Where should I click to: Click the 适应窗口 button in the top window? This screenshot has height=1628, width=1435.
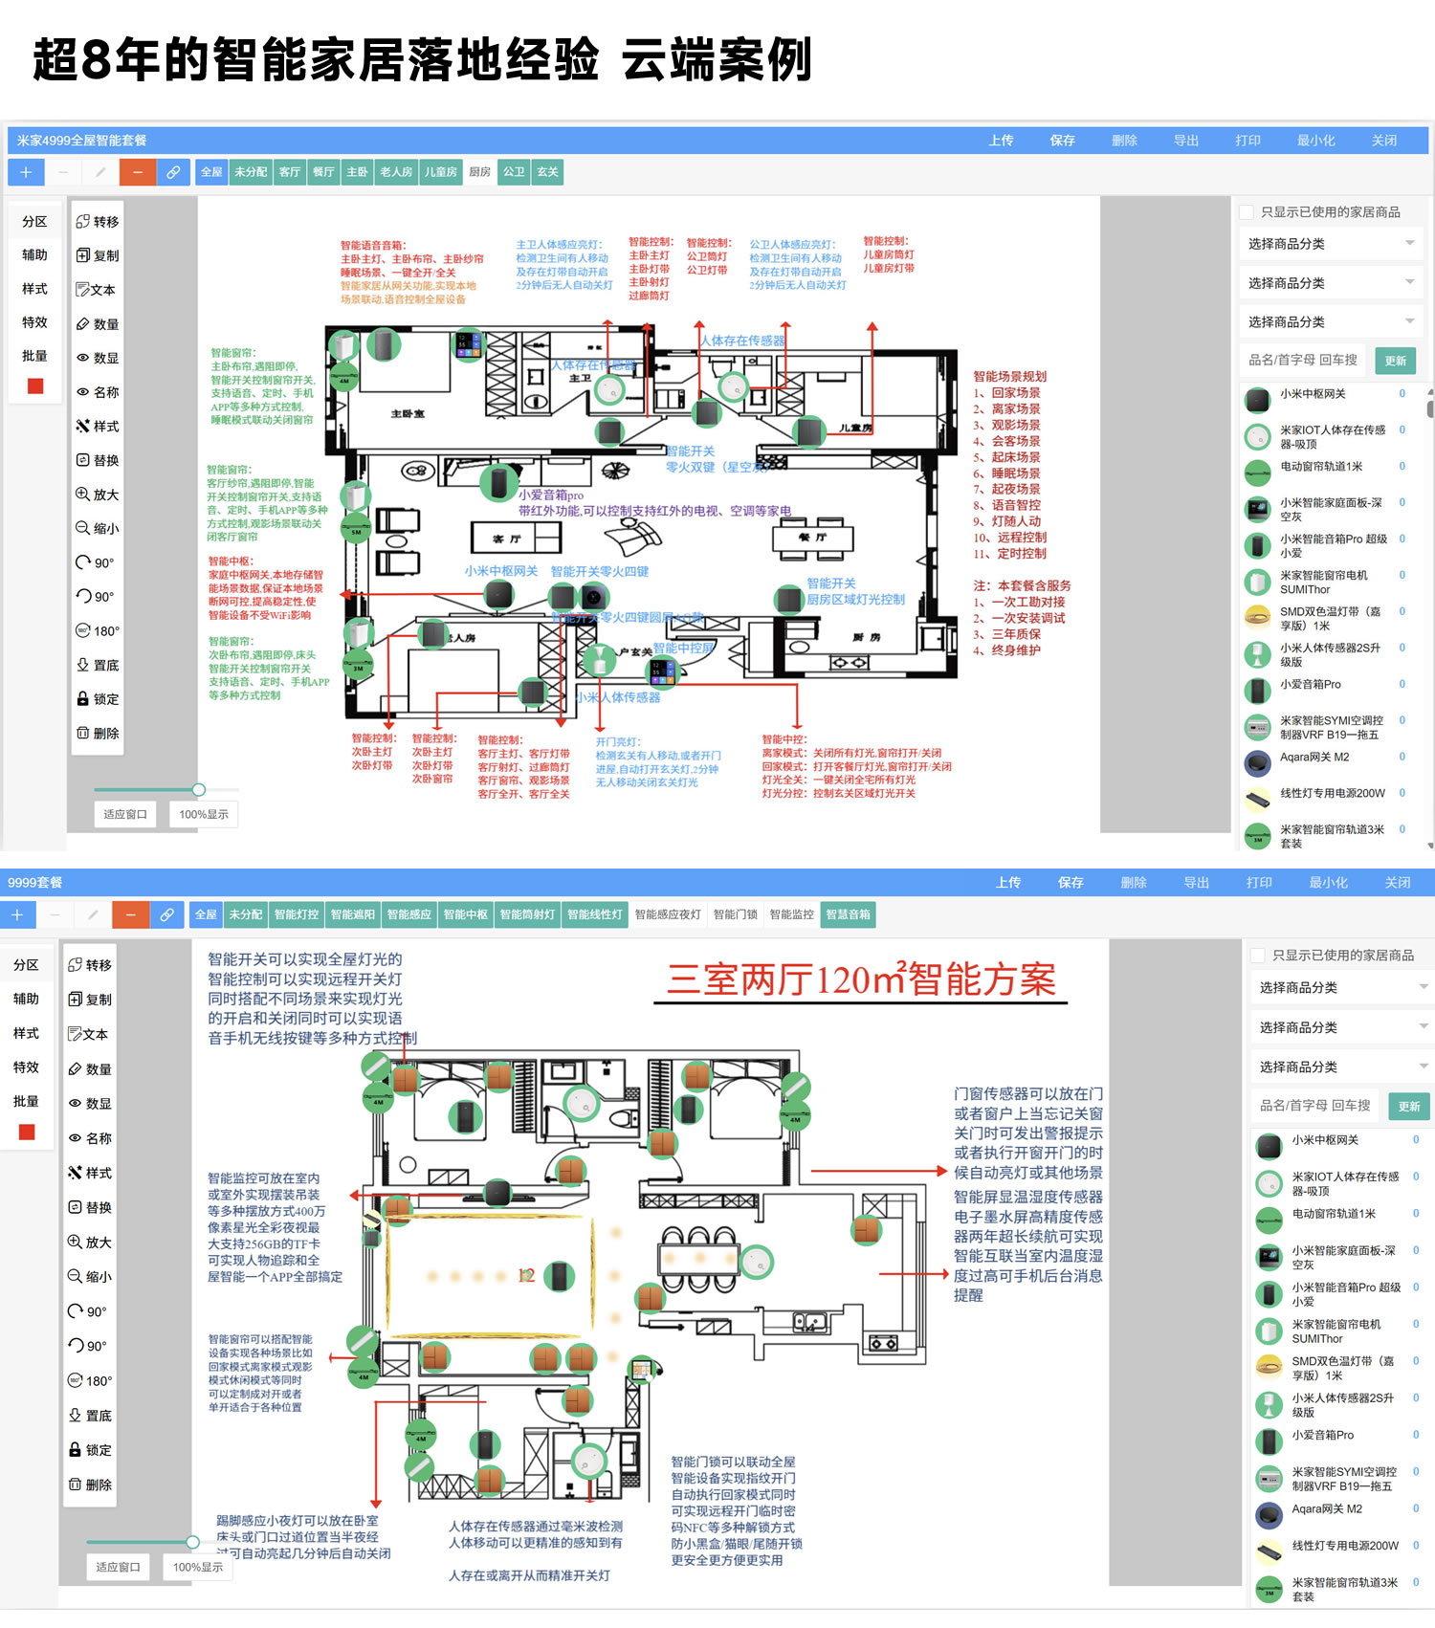(125, 815)
